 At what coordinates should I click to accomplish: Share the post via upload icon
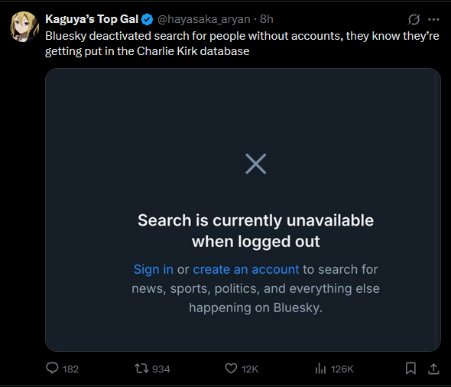[x=433, y=369]
